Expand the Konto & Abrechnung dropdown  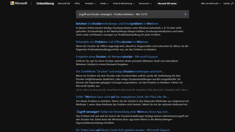click(x=124, y=3)
